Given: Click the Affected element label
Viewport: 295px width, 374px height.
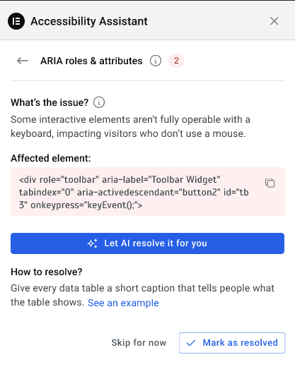Looking at the screenshot, I should coord(51,158).
